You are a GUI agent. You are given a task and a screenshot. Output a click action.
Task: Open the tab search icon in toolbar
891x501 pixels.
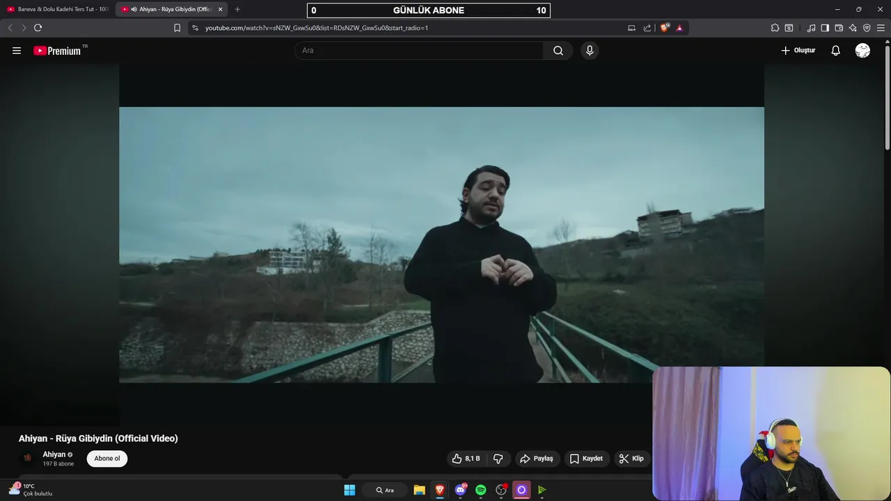click(x=789, y=28)
